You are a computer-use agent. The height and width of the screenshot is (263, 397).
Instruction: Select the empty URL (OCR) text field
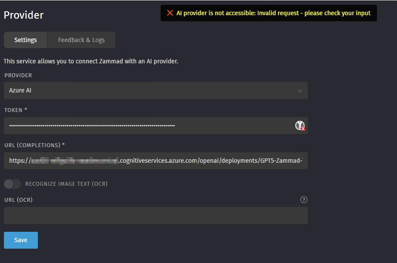(155, 215)
